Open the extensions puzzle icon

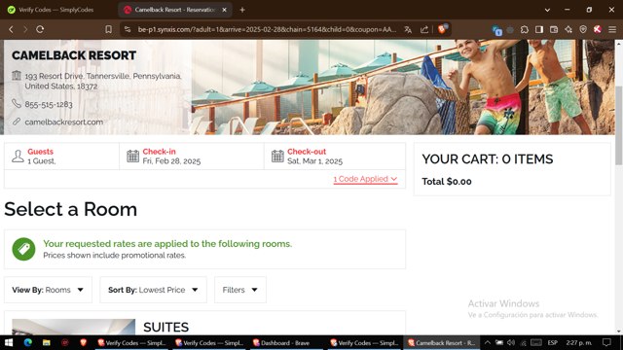pyautogui.click(x=525, y=29)
